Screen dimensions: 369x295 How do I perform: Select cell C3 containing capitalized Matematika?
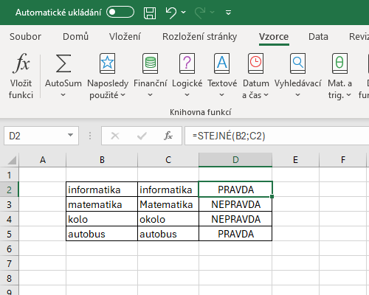[168, 204]
